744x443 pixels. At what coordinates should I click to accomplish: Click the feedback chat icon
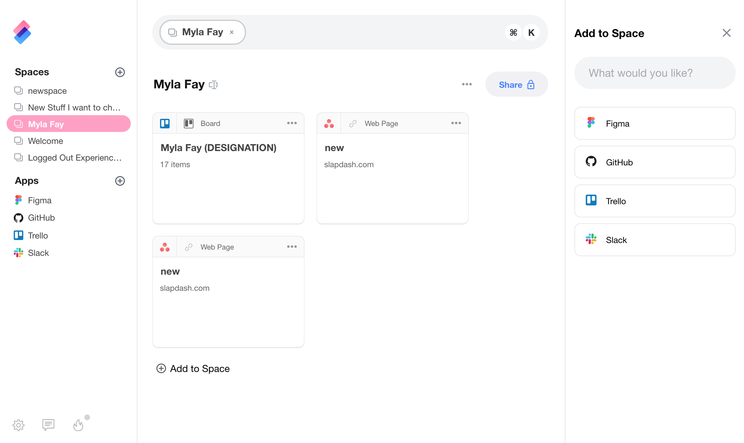click(48, 424)
